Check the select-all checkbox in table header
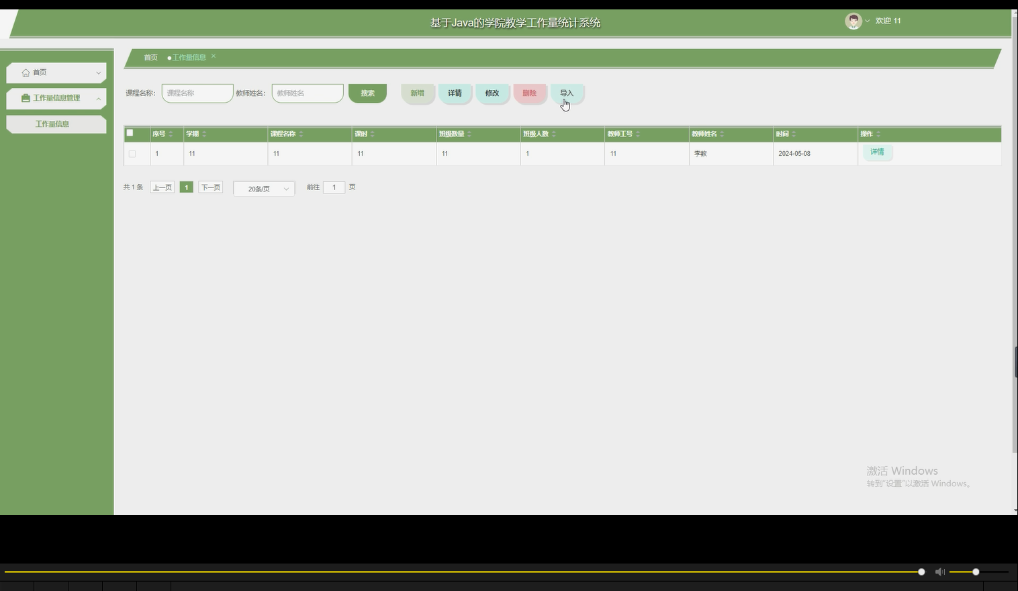The height and width of the screenshot is (591, 1018). [x=130, y=133]
